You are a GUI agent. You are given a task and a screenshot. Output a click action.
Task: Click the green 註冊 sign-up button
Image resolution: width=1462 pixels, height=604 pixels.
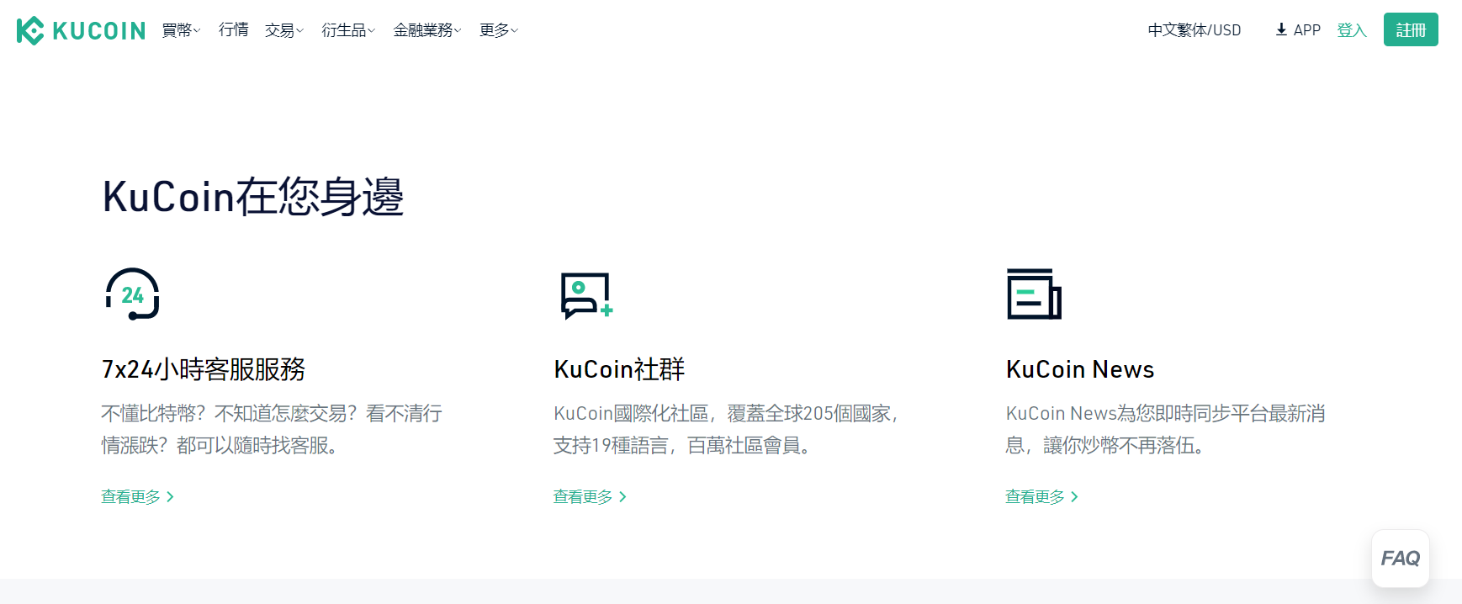click(1411, 29)
